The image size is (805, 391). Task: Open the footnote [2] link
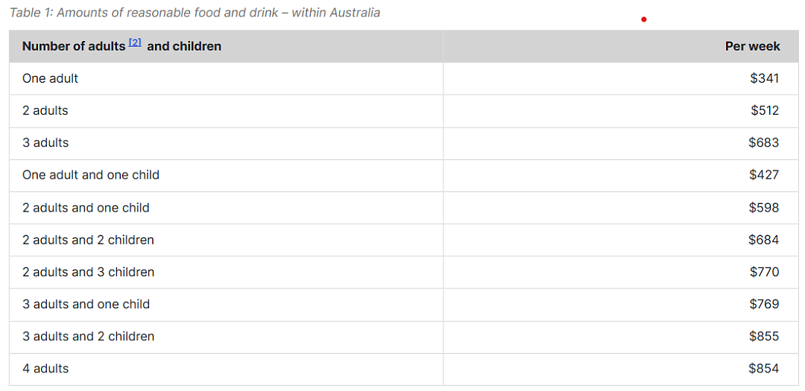click(x=135, y=43)
